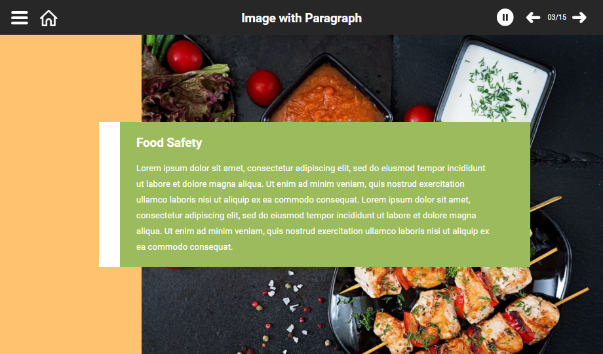603x354 pixels.
Task: Click the half-hidden tomato beside the white dip
Action: click(x=419, y=113)
